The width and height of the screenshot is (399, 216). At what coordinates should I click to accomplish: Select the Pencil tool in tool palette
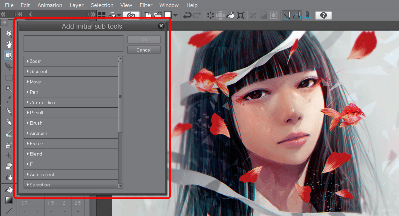coord(9,122)
